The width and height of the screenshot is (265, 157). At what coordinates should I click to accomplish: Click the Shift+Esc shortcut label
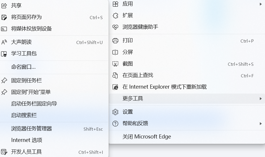coord(93,129)
